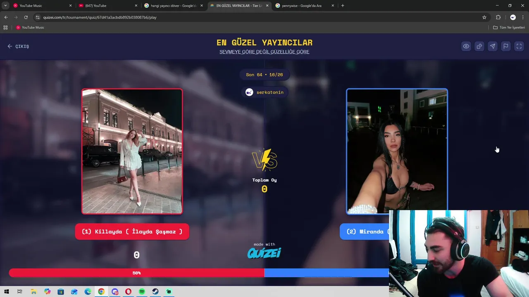This screenshot has height=297, width=529.
Task: Click the red 50% vote bar
Action: tap(136, 273)
